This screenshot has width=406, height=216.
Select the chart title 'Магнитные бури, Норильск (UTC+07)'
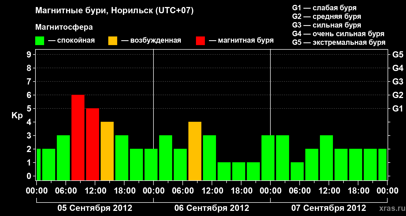[x=114, y=11]
